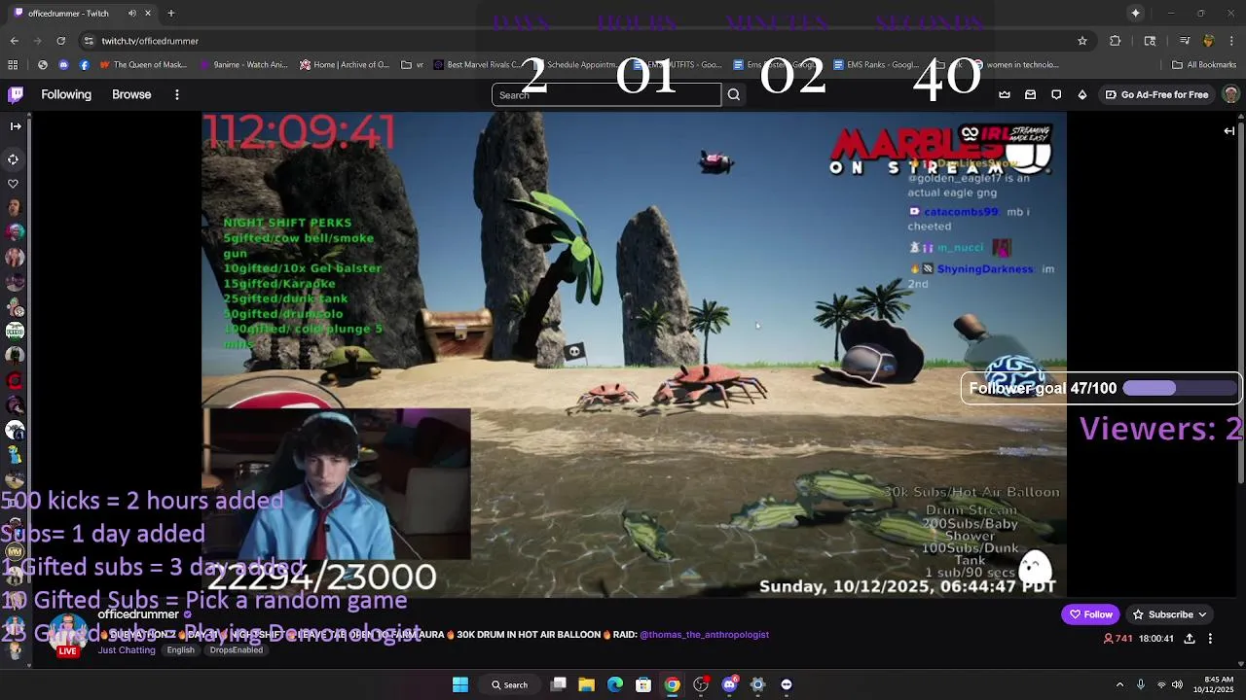Open The Queen of Mask bookmark
This screenshot has width=1246, height=700.
click(143, 65)
